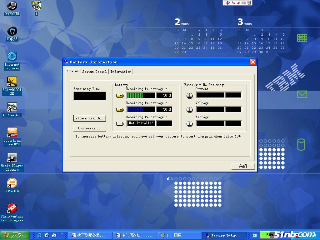Switch to the Status Detail tab

coord(94,72)
